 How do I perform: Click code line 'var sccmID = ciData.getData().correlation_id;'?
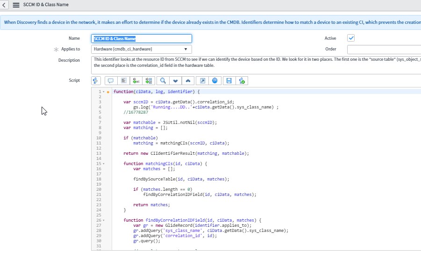pyautogui.click(x=178, y=102)
